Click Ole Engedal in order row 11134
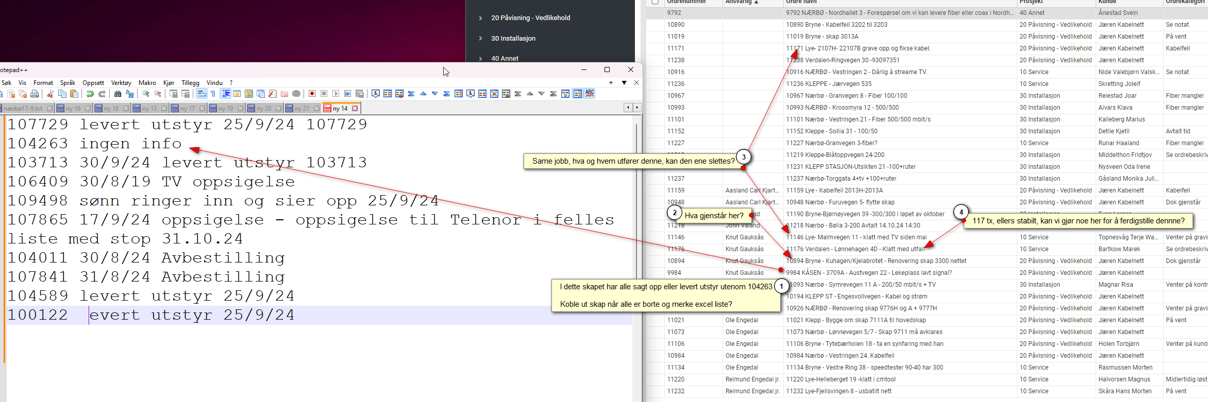 (742, 368)
